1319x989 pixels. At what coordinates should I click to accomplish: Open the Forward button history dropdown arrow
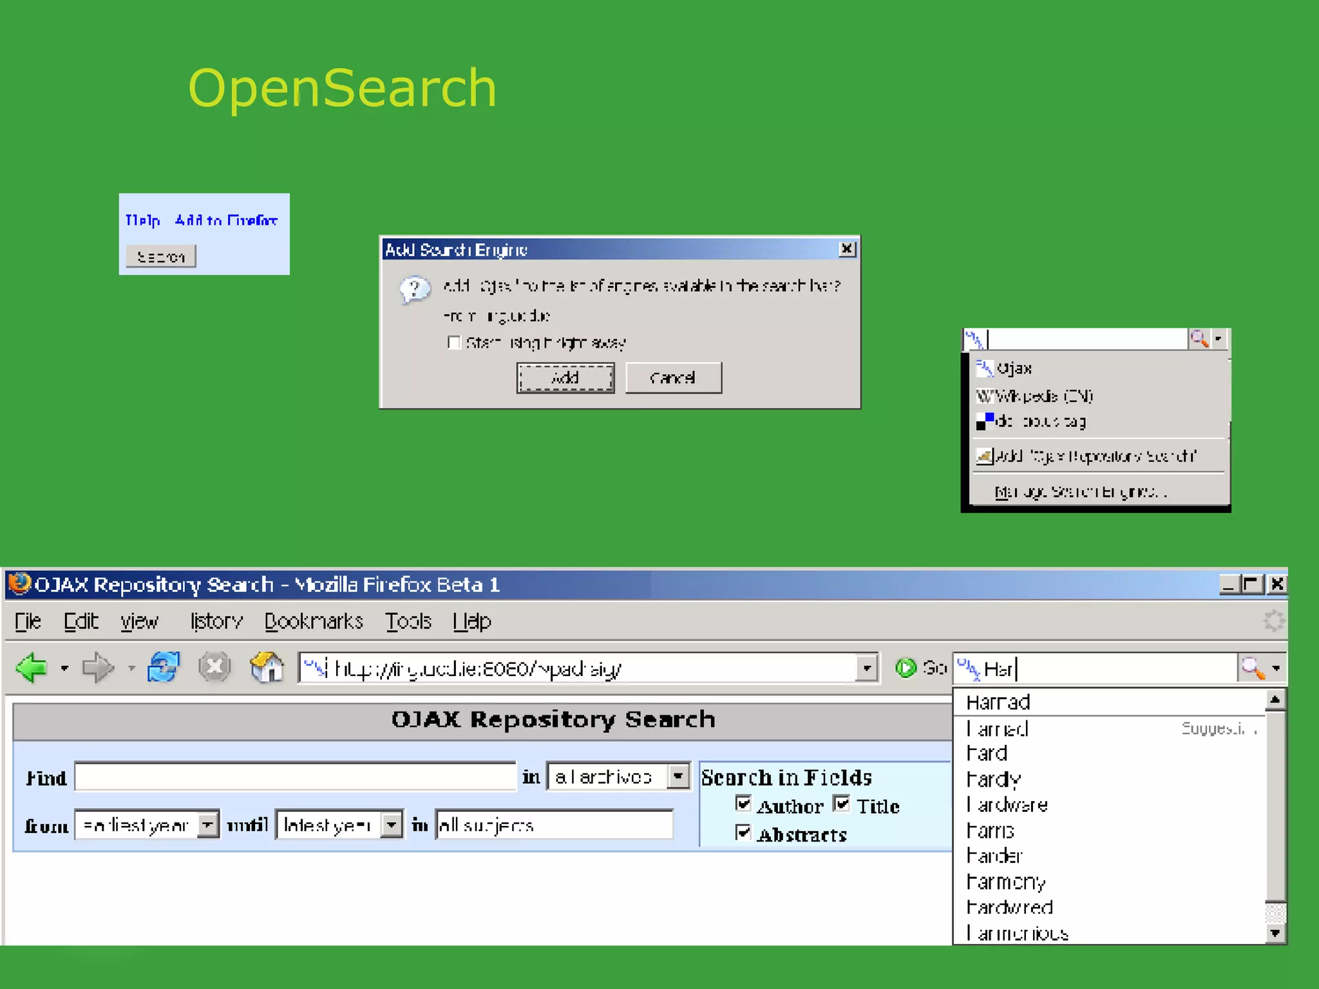[131, 668]
